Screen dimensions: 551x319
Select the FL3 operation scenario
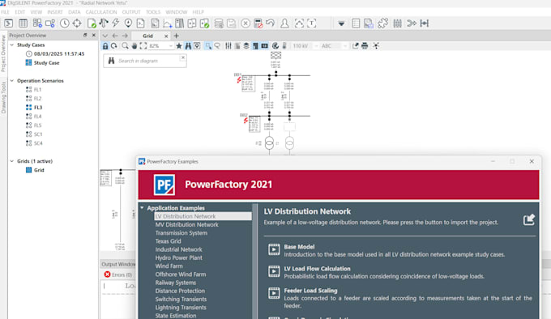click(x=38, y=108)
